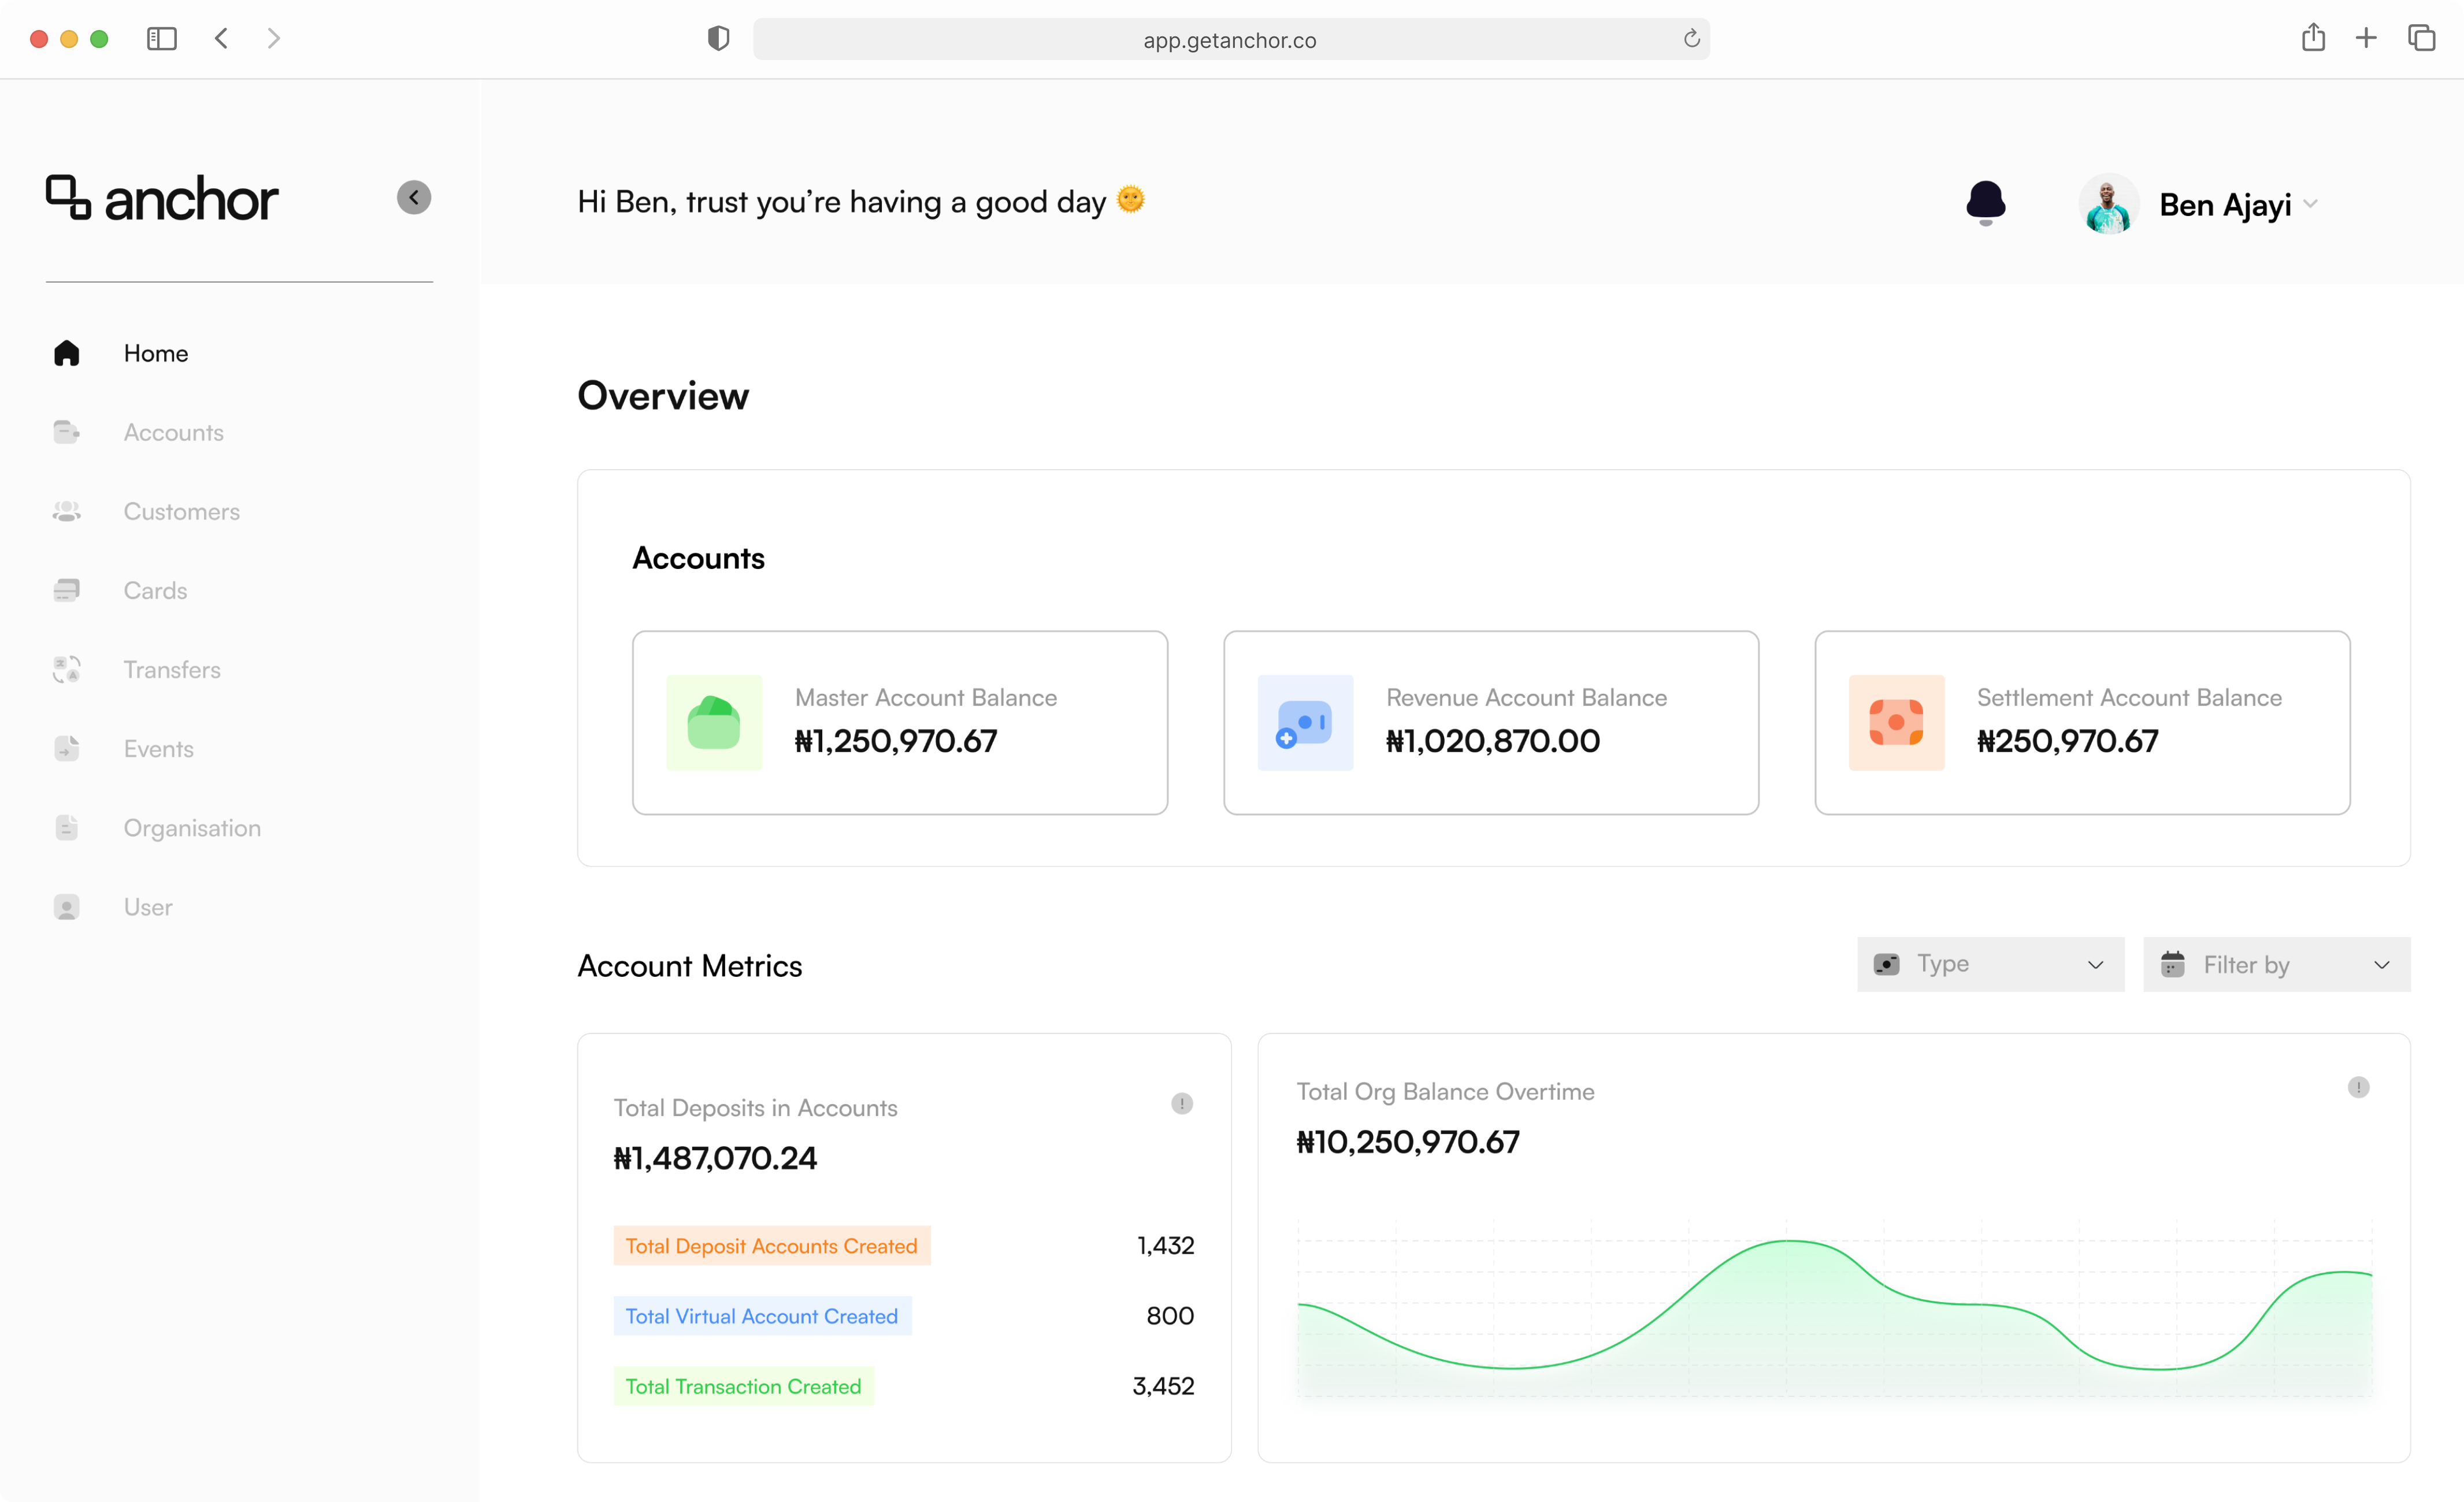Go to Accounts in the sidebar
This screenshot has width=2464, height=1502.
[173, 432]
